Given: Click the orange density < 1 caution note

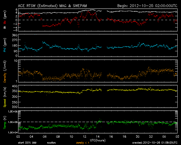Looking at the screenshot, I should pyautogui.click(x=83, y=143).
